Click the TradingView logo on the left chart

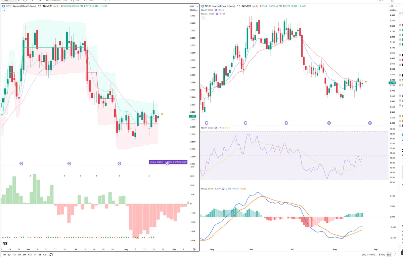tap(5, 244)
